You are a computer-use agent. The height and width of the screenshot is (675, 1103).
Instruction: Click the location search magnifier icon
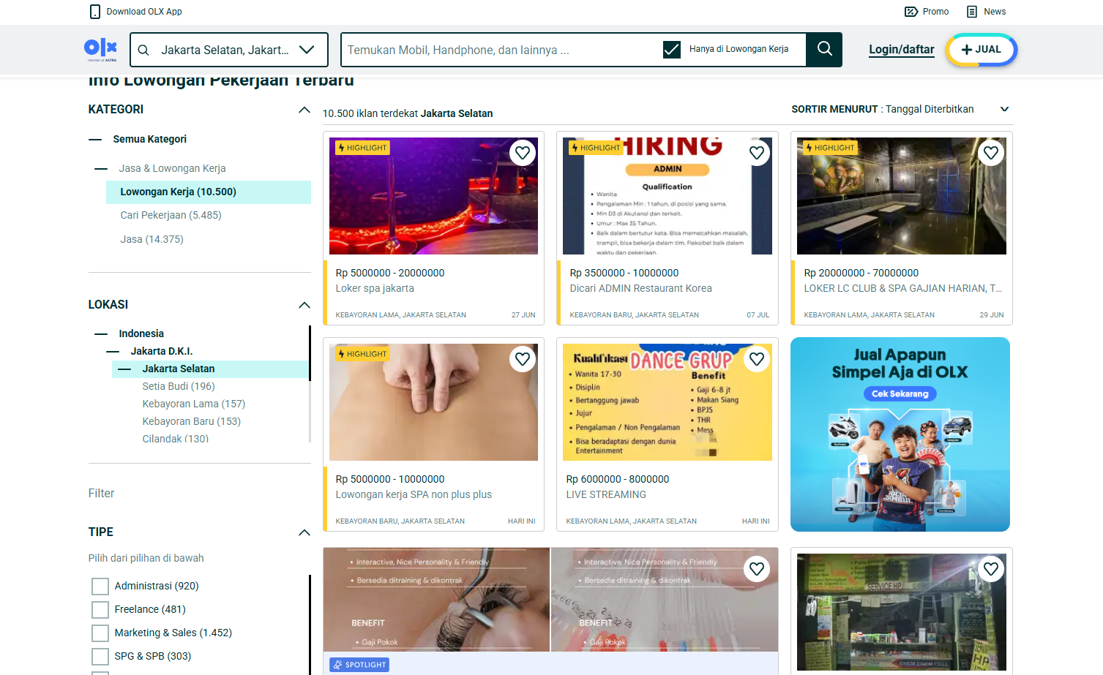[x=143, y=50]
